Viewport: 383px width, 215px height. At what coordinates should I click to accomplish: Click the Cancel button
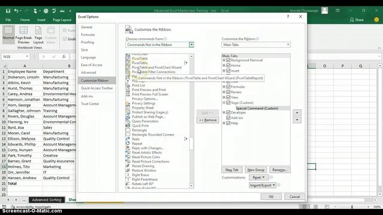[294, 196]
